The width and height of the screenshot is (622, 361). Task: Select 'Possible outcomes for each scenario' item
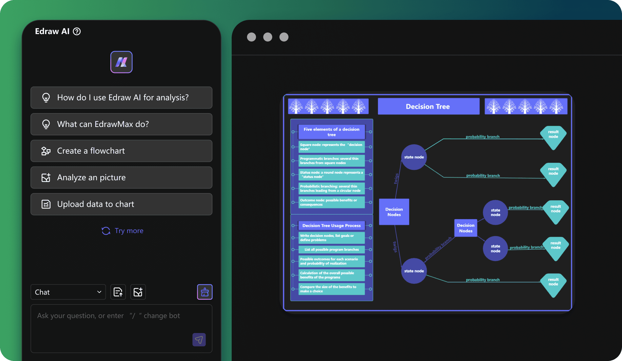(x=331, y=261)
